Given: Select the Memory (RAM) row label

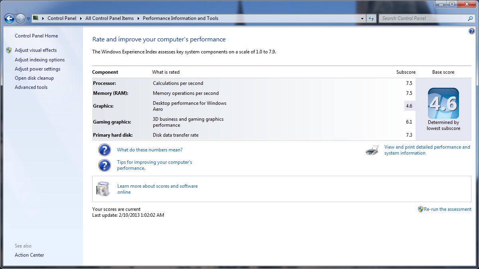Looking at the screenshot, I should click(x=111, y=93).
